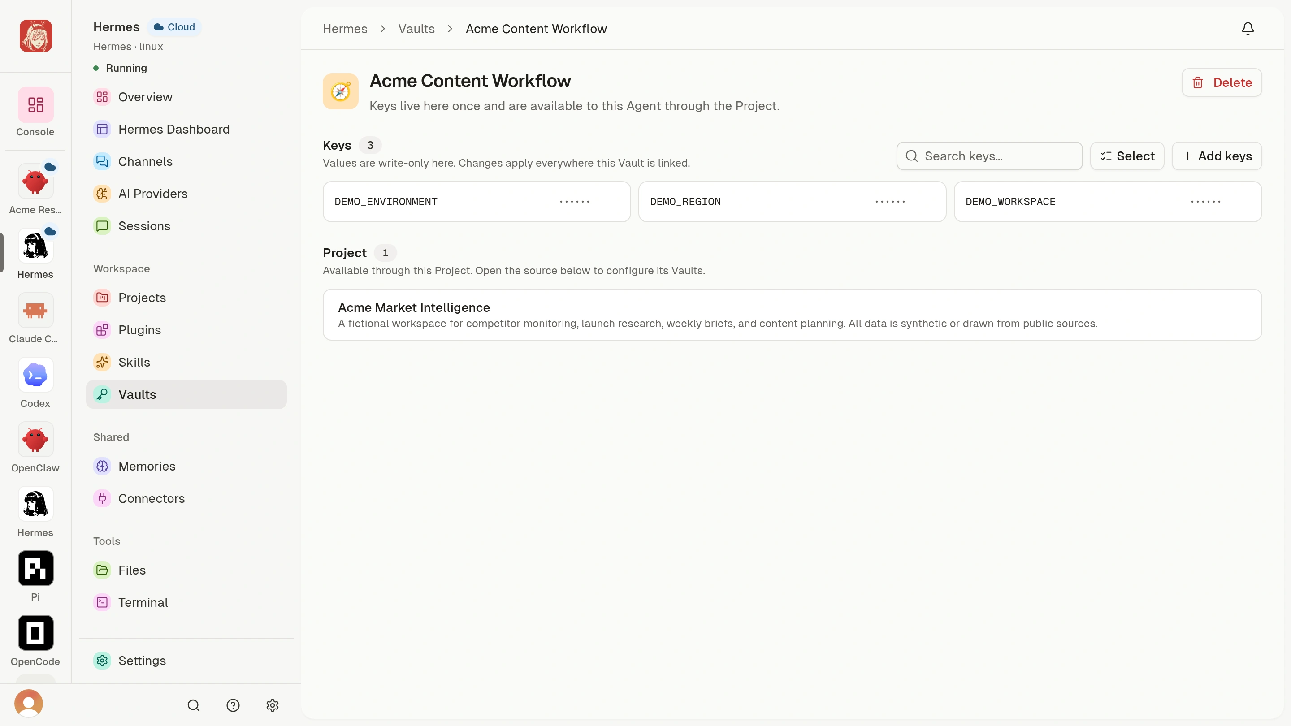Select Vaults in the sidebar

(186, 394)
